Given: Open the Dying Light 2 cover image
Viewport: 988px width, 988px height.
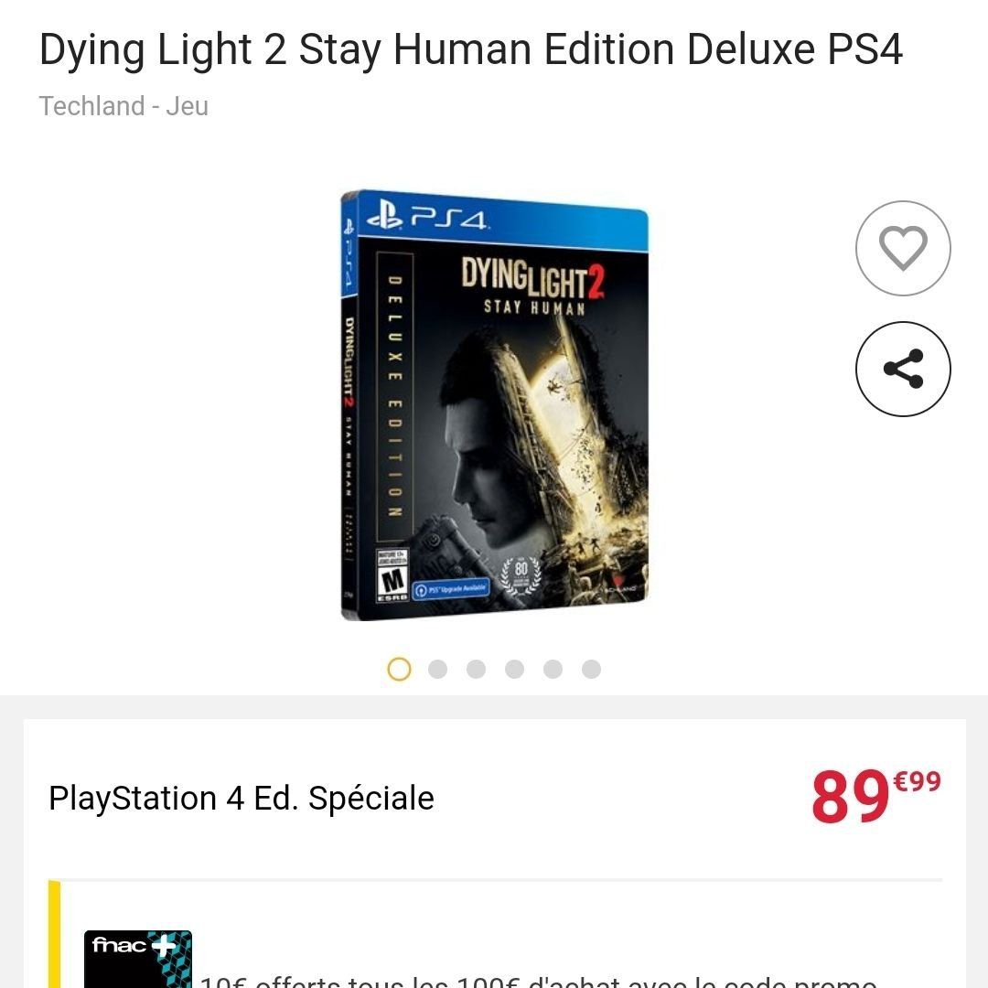Looking at the screenshot, I should [495, 405].
